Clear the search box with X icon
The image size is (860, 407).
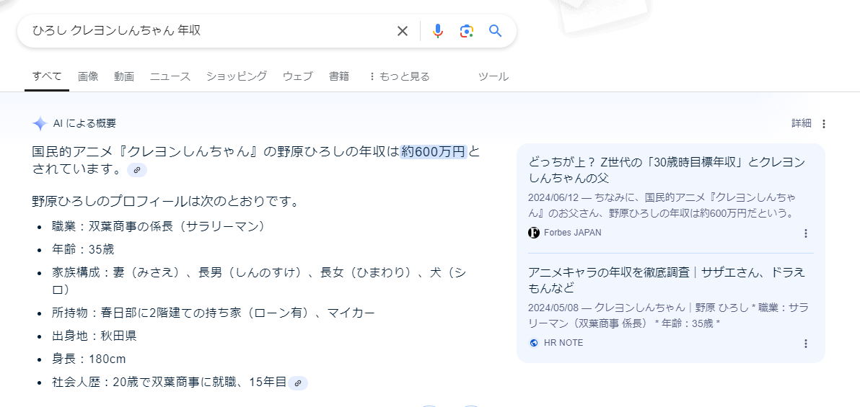click(403, 31)
